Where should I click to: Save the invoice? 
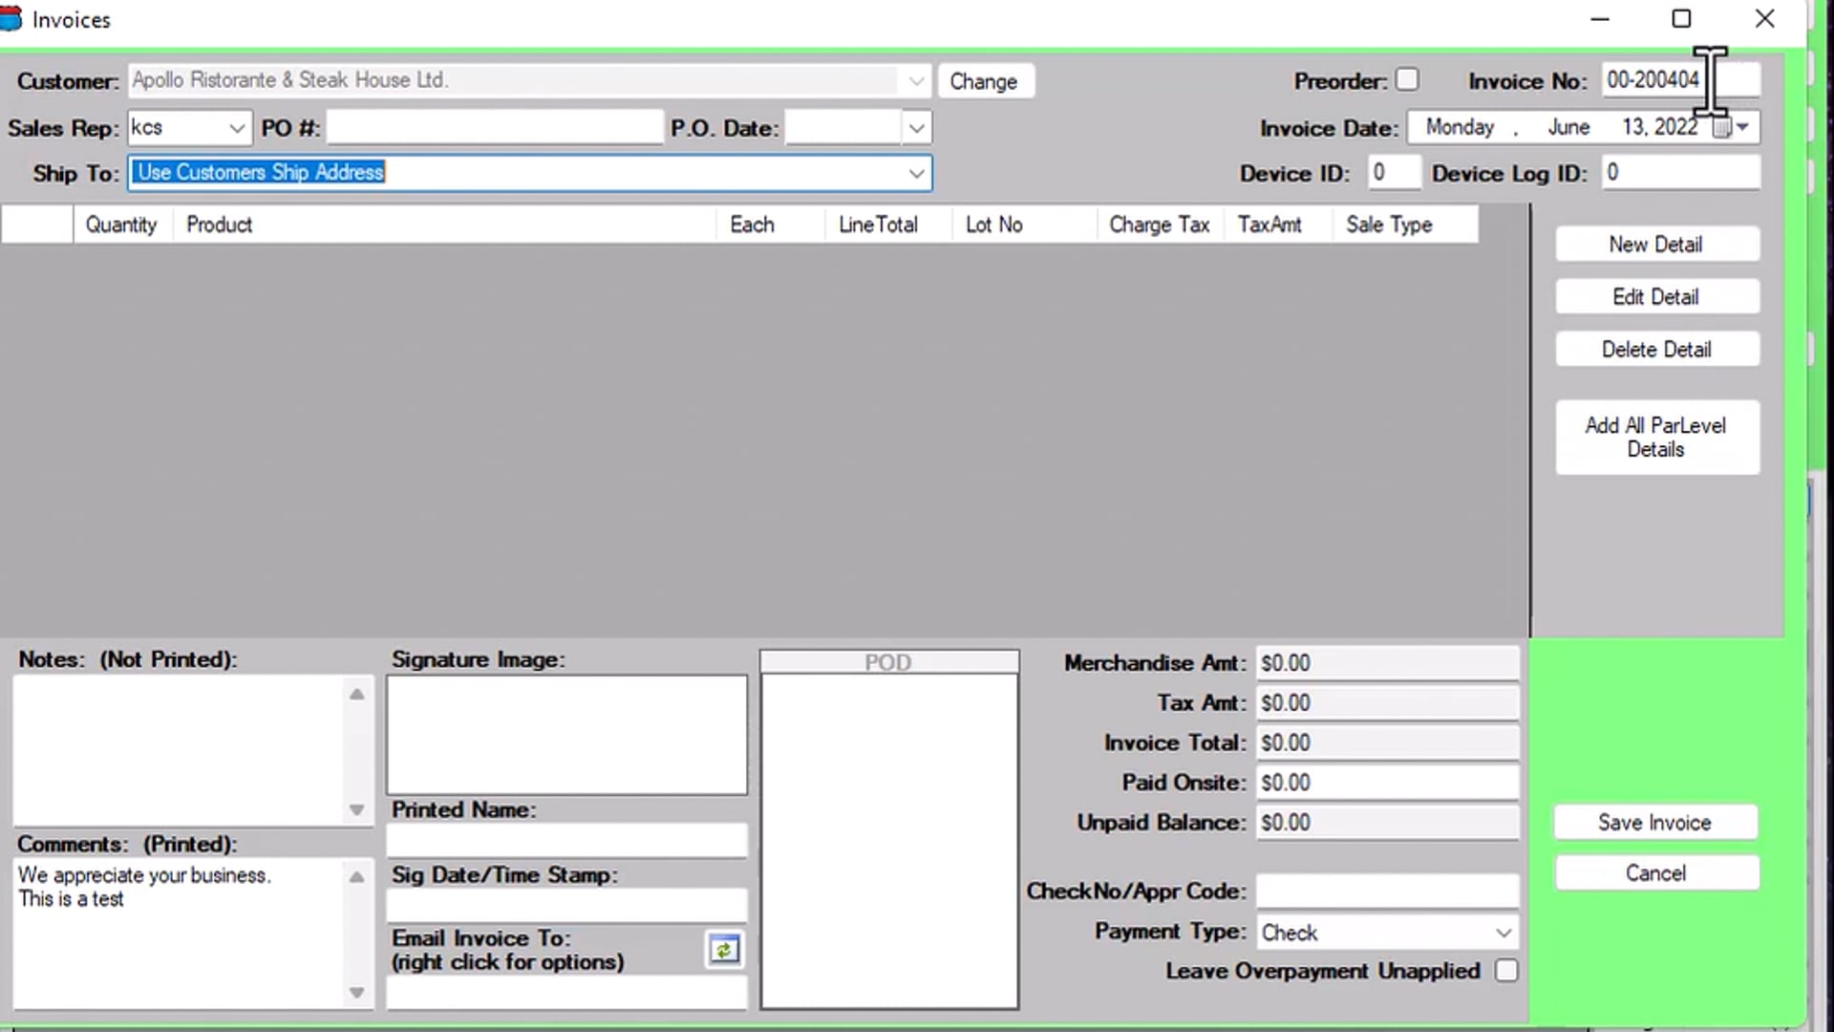1655,822
